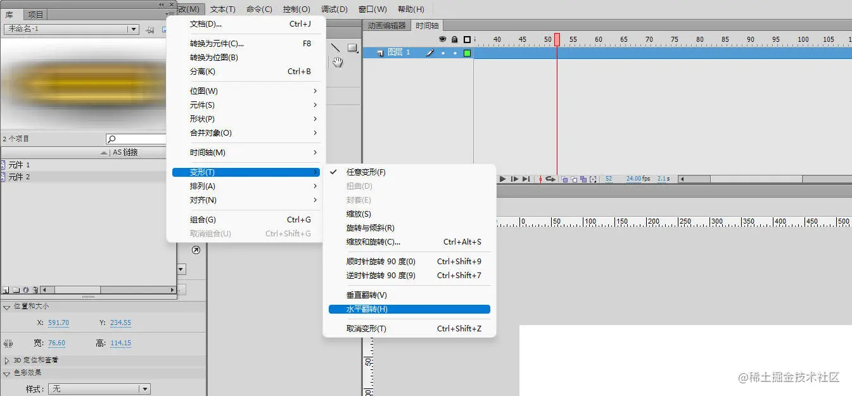Open library item properties via info icon

click(25, 290)
